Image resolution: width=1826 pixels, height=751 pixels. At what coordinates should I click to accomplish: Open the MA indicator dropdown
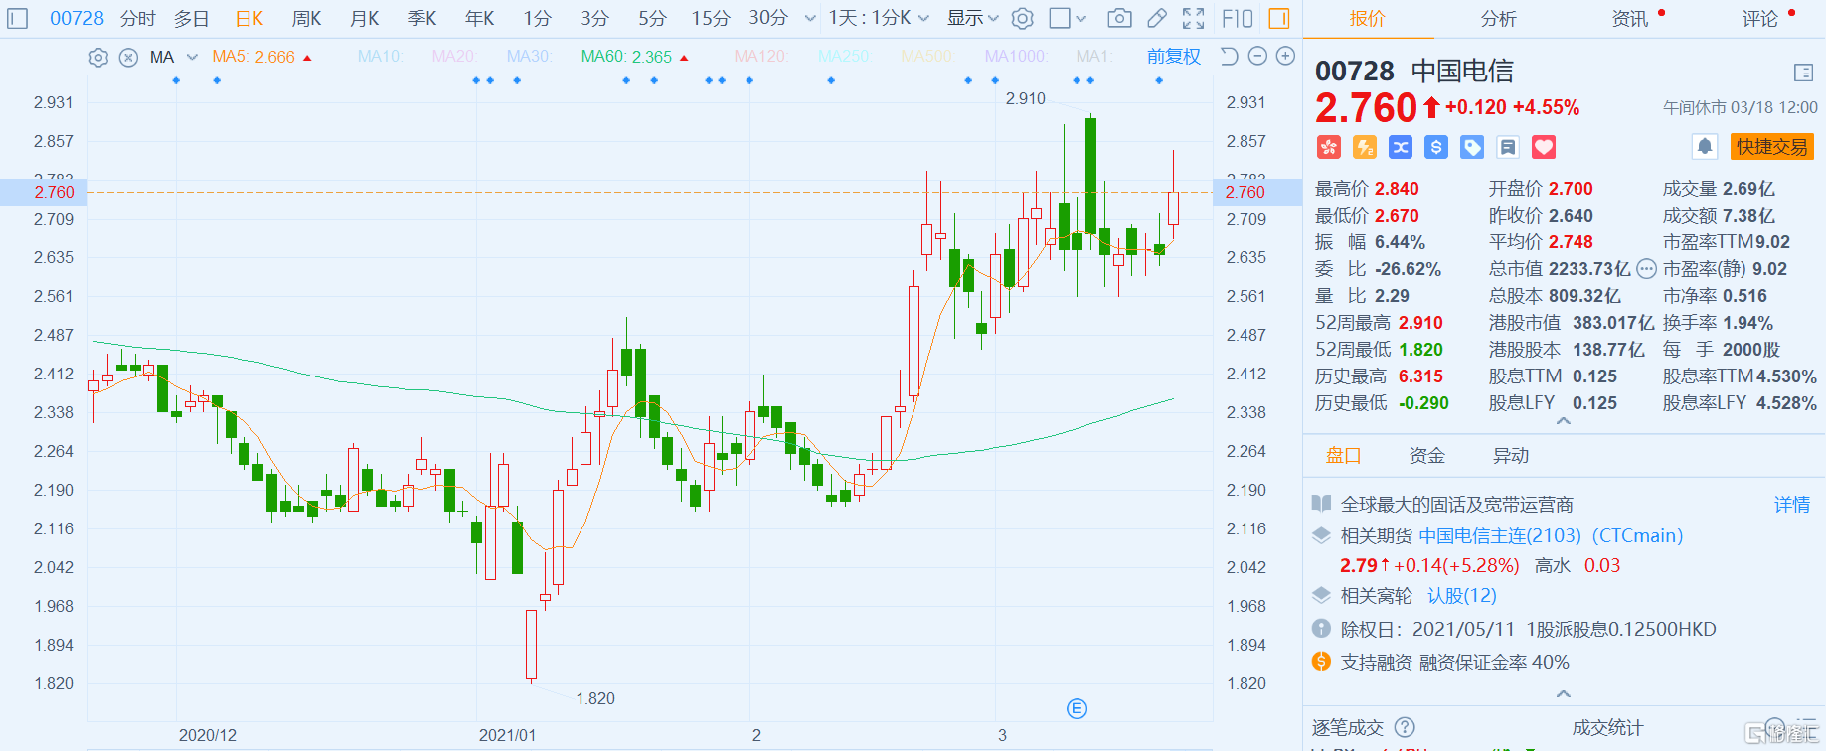pyautogui.click(x=192, y=58)
